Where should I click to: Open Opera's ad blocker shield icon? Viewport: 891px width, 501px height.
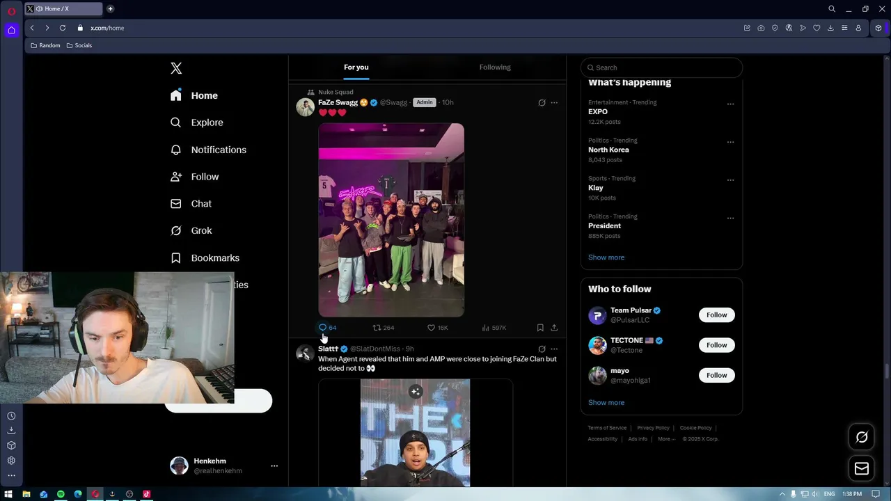[x=775, y=28]
